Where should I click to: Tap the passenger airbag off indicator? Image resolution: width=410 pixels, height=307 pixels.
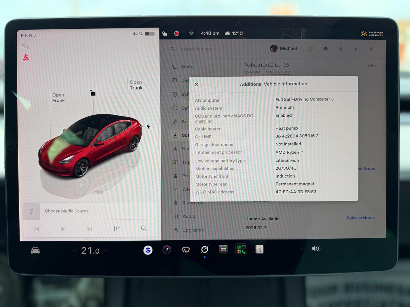click(x=372, y=34)
